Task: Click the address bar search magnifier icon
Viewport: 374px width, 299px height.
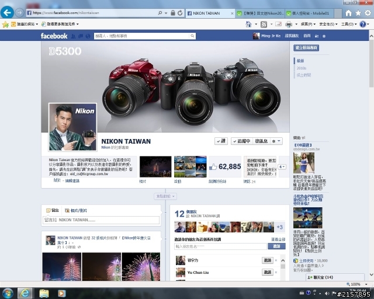Action: coord(160,13)
